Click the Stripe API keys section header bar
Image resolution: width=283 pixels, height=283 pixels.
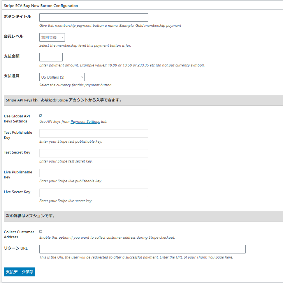click(x=144, y=100)
